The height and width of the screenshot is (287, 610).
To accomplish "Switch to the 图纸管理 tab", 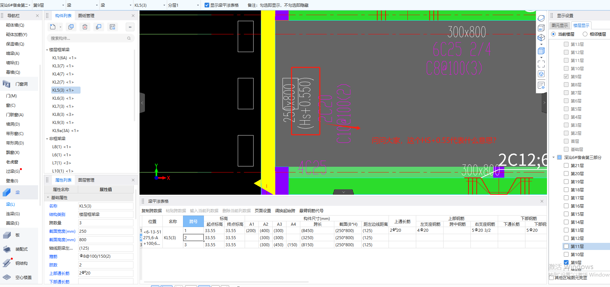I will (86, 15).
